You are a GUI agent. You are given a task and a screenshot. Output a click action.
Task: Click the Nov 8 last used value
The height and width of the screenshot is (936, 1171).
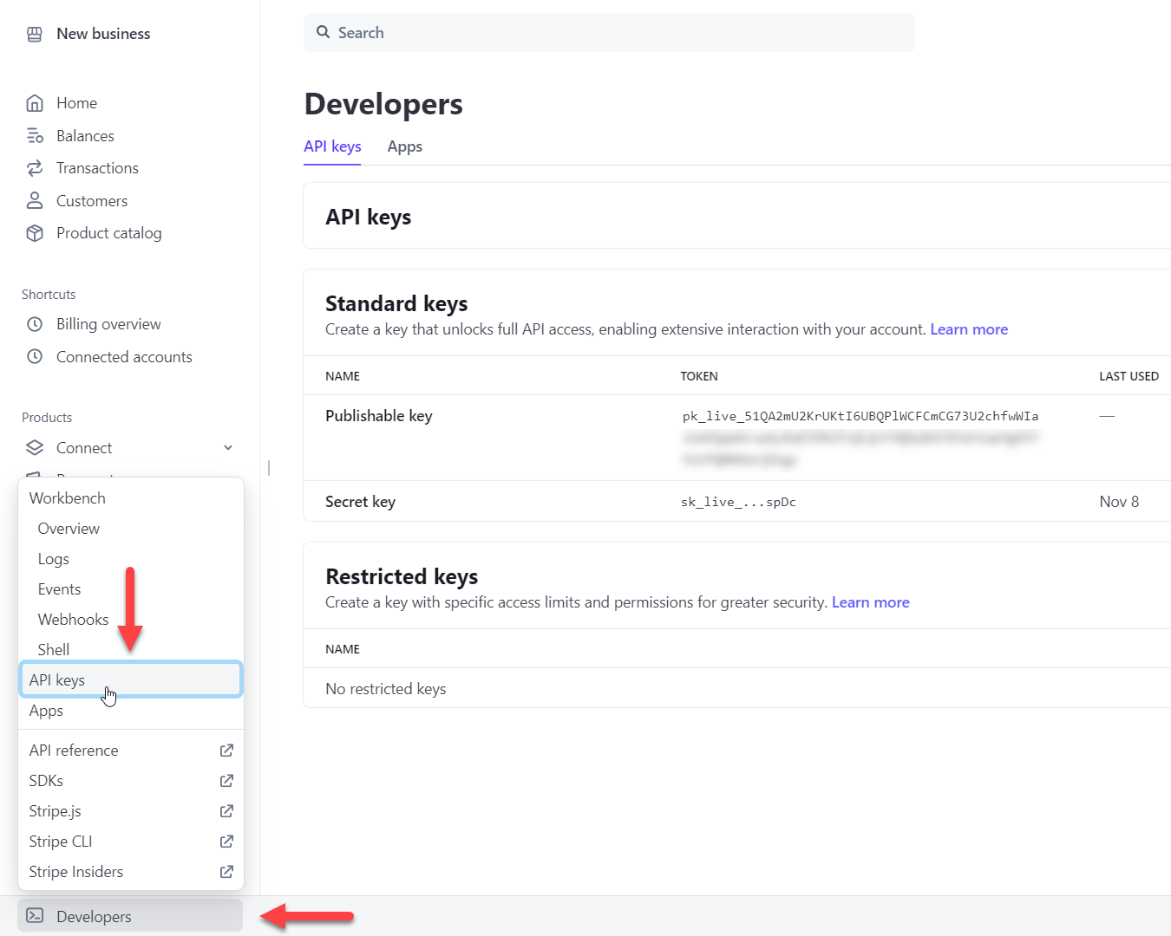coord(1119,502)
